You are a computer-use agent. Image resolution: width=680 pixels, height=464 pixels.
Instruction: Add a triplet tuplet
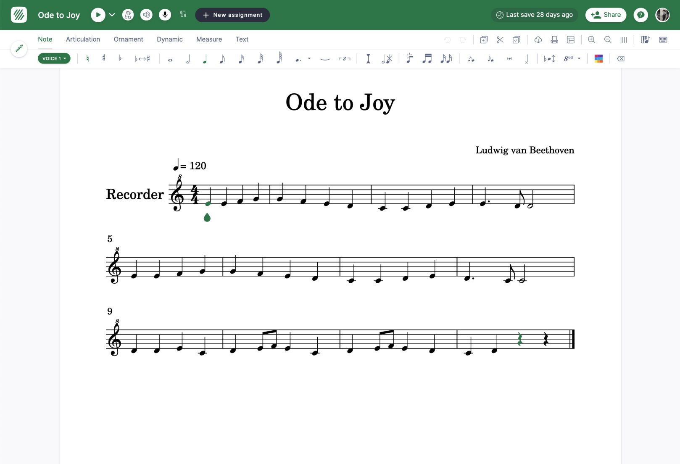coord(345,59)
